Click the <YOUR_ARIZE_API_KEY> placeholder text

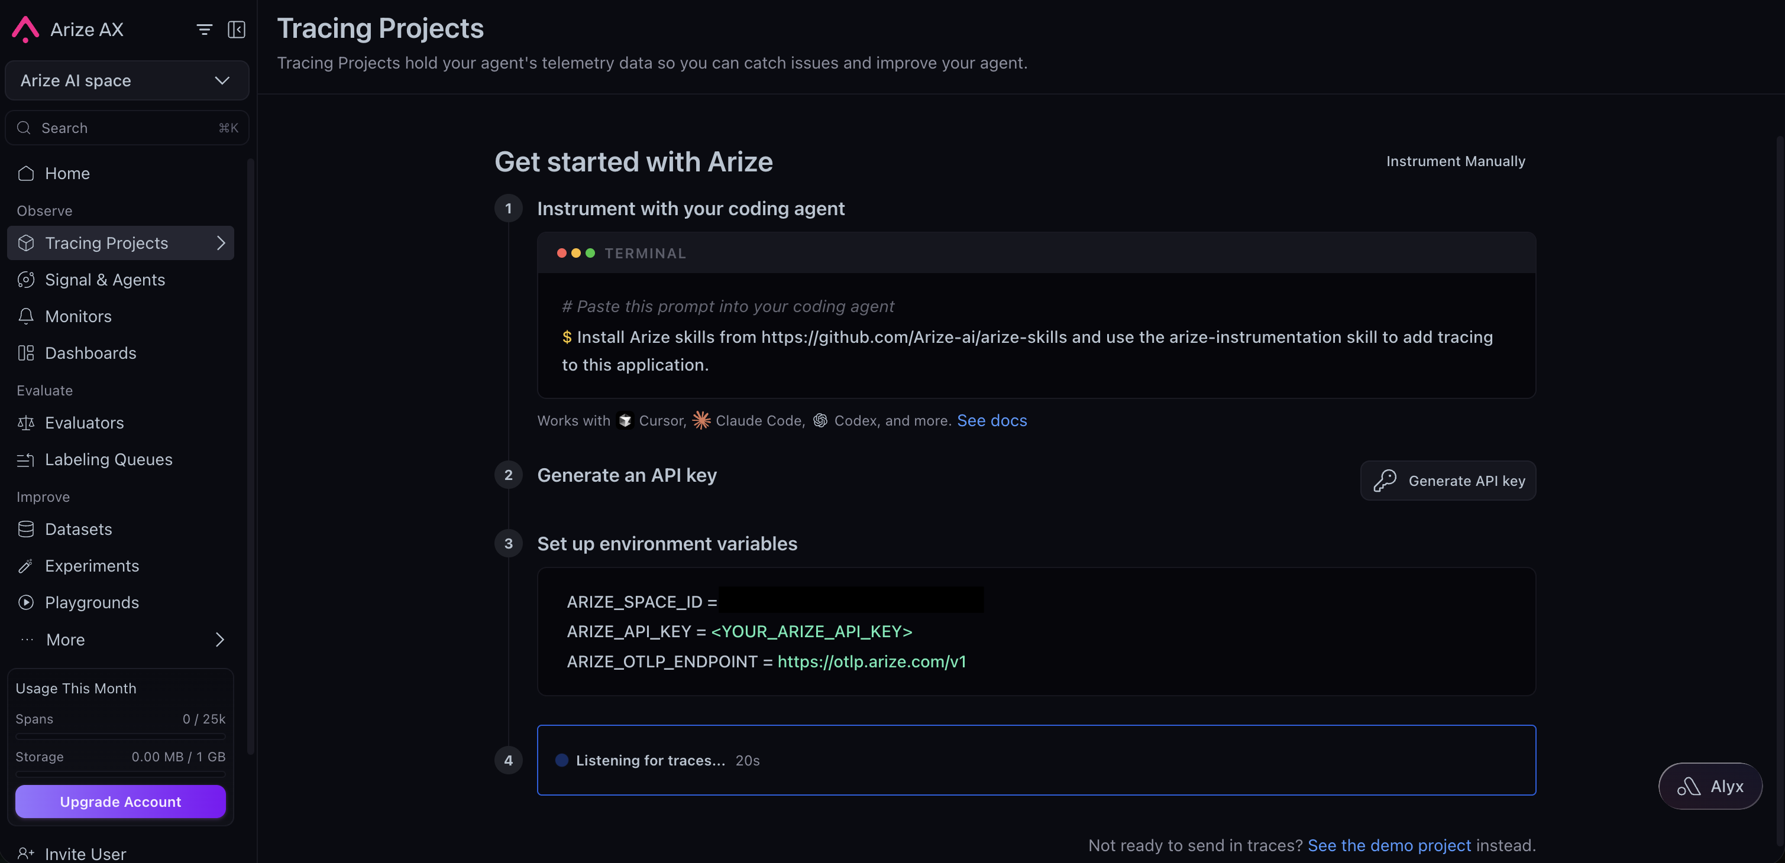[x=811, y=632]
